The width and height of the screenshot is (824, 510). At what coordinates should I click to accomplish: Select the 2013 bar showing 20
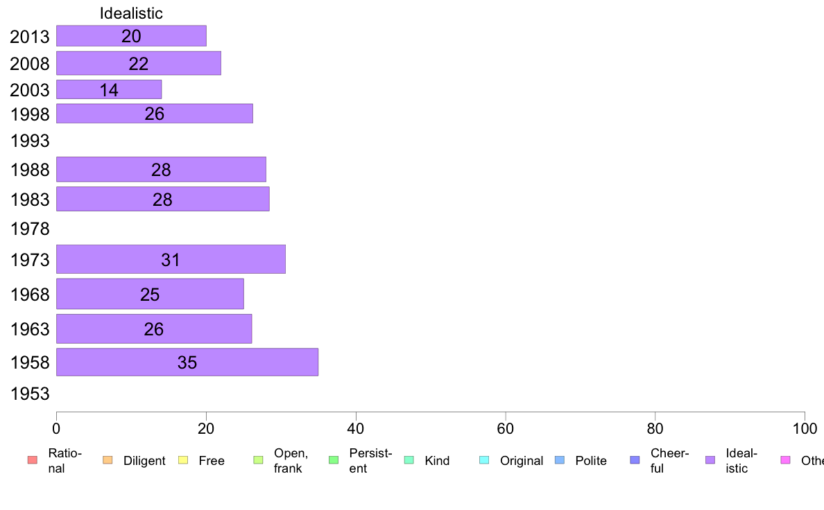click(131, 36)
